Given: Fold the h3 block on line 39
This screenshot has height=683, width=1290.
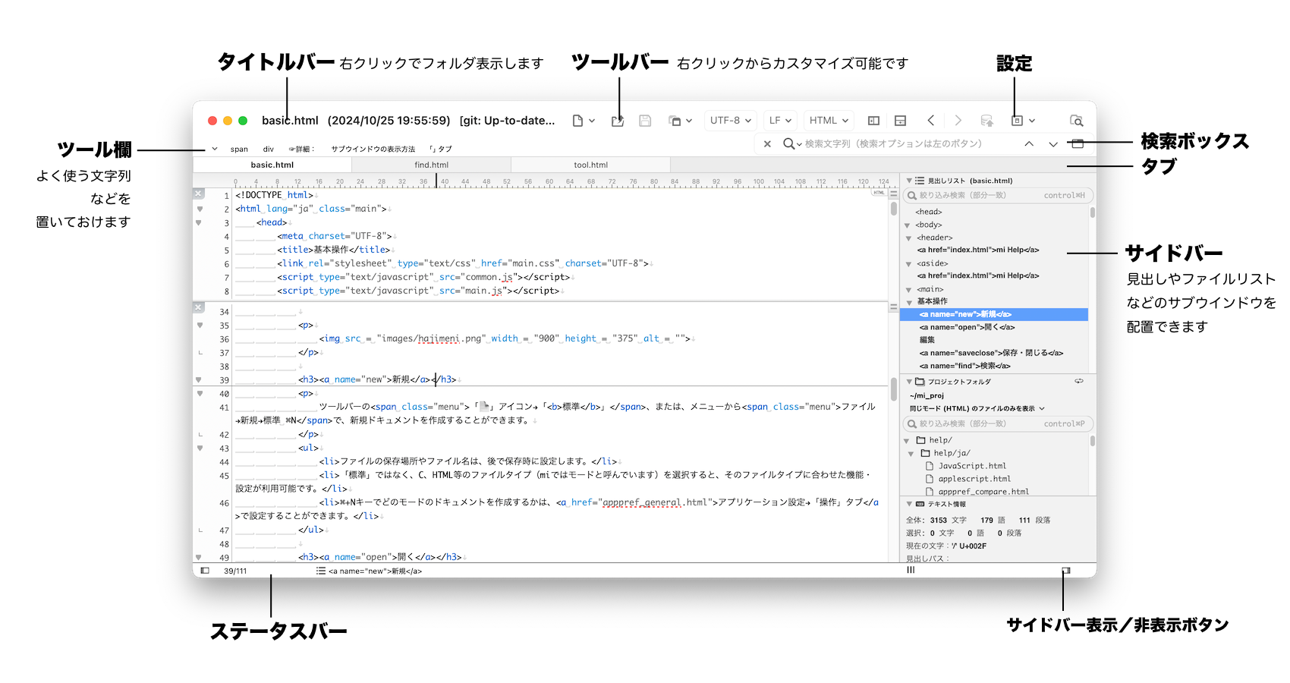Looking at the screenshot, I should pos(200,379).
